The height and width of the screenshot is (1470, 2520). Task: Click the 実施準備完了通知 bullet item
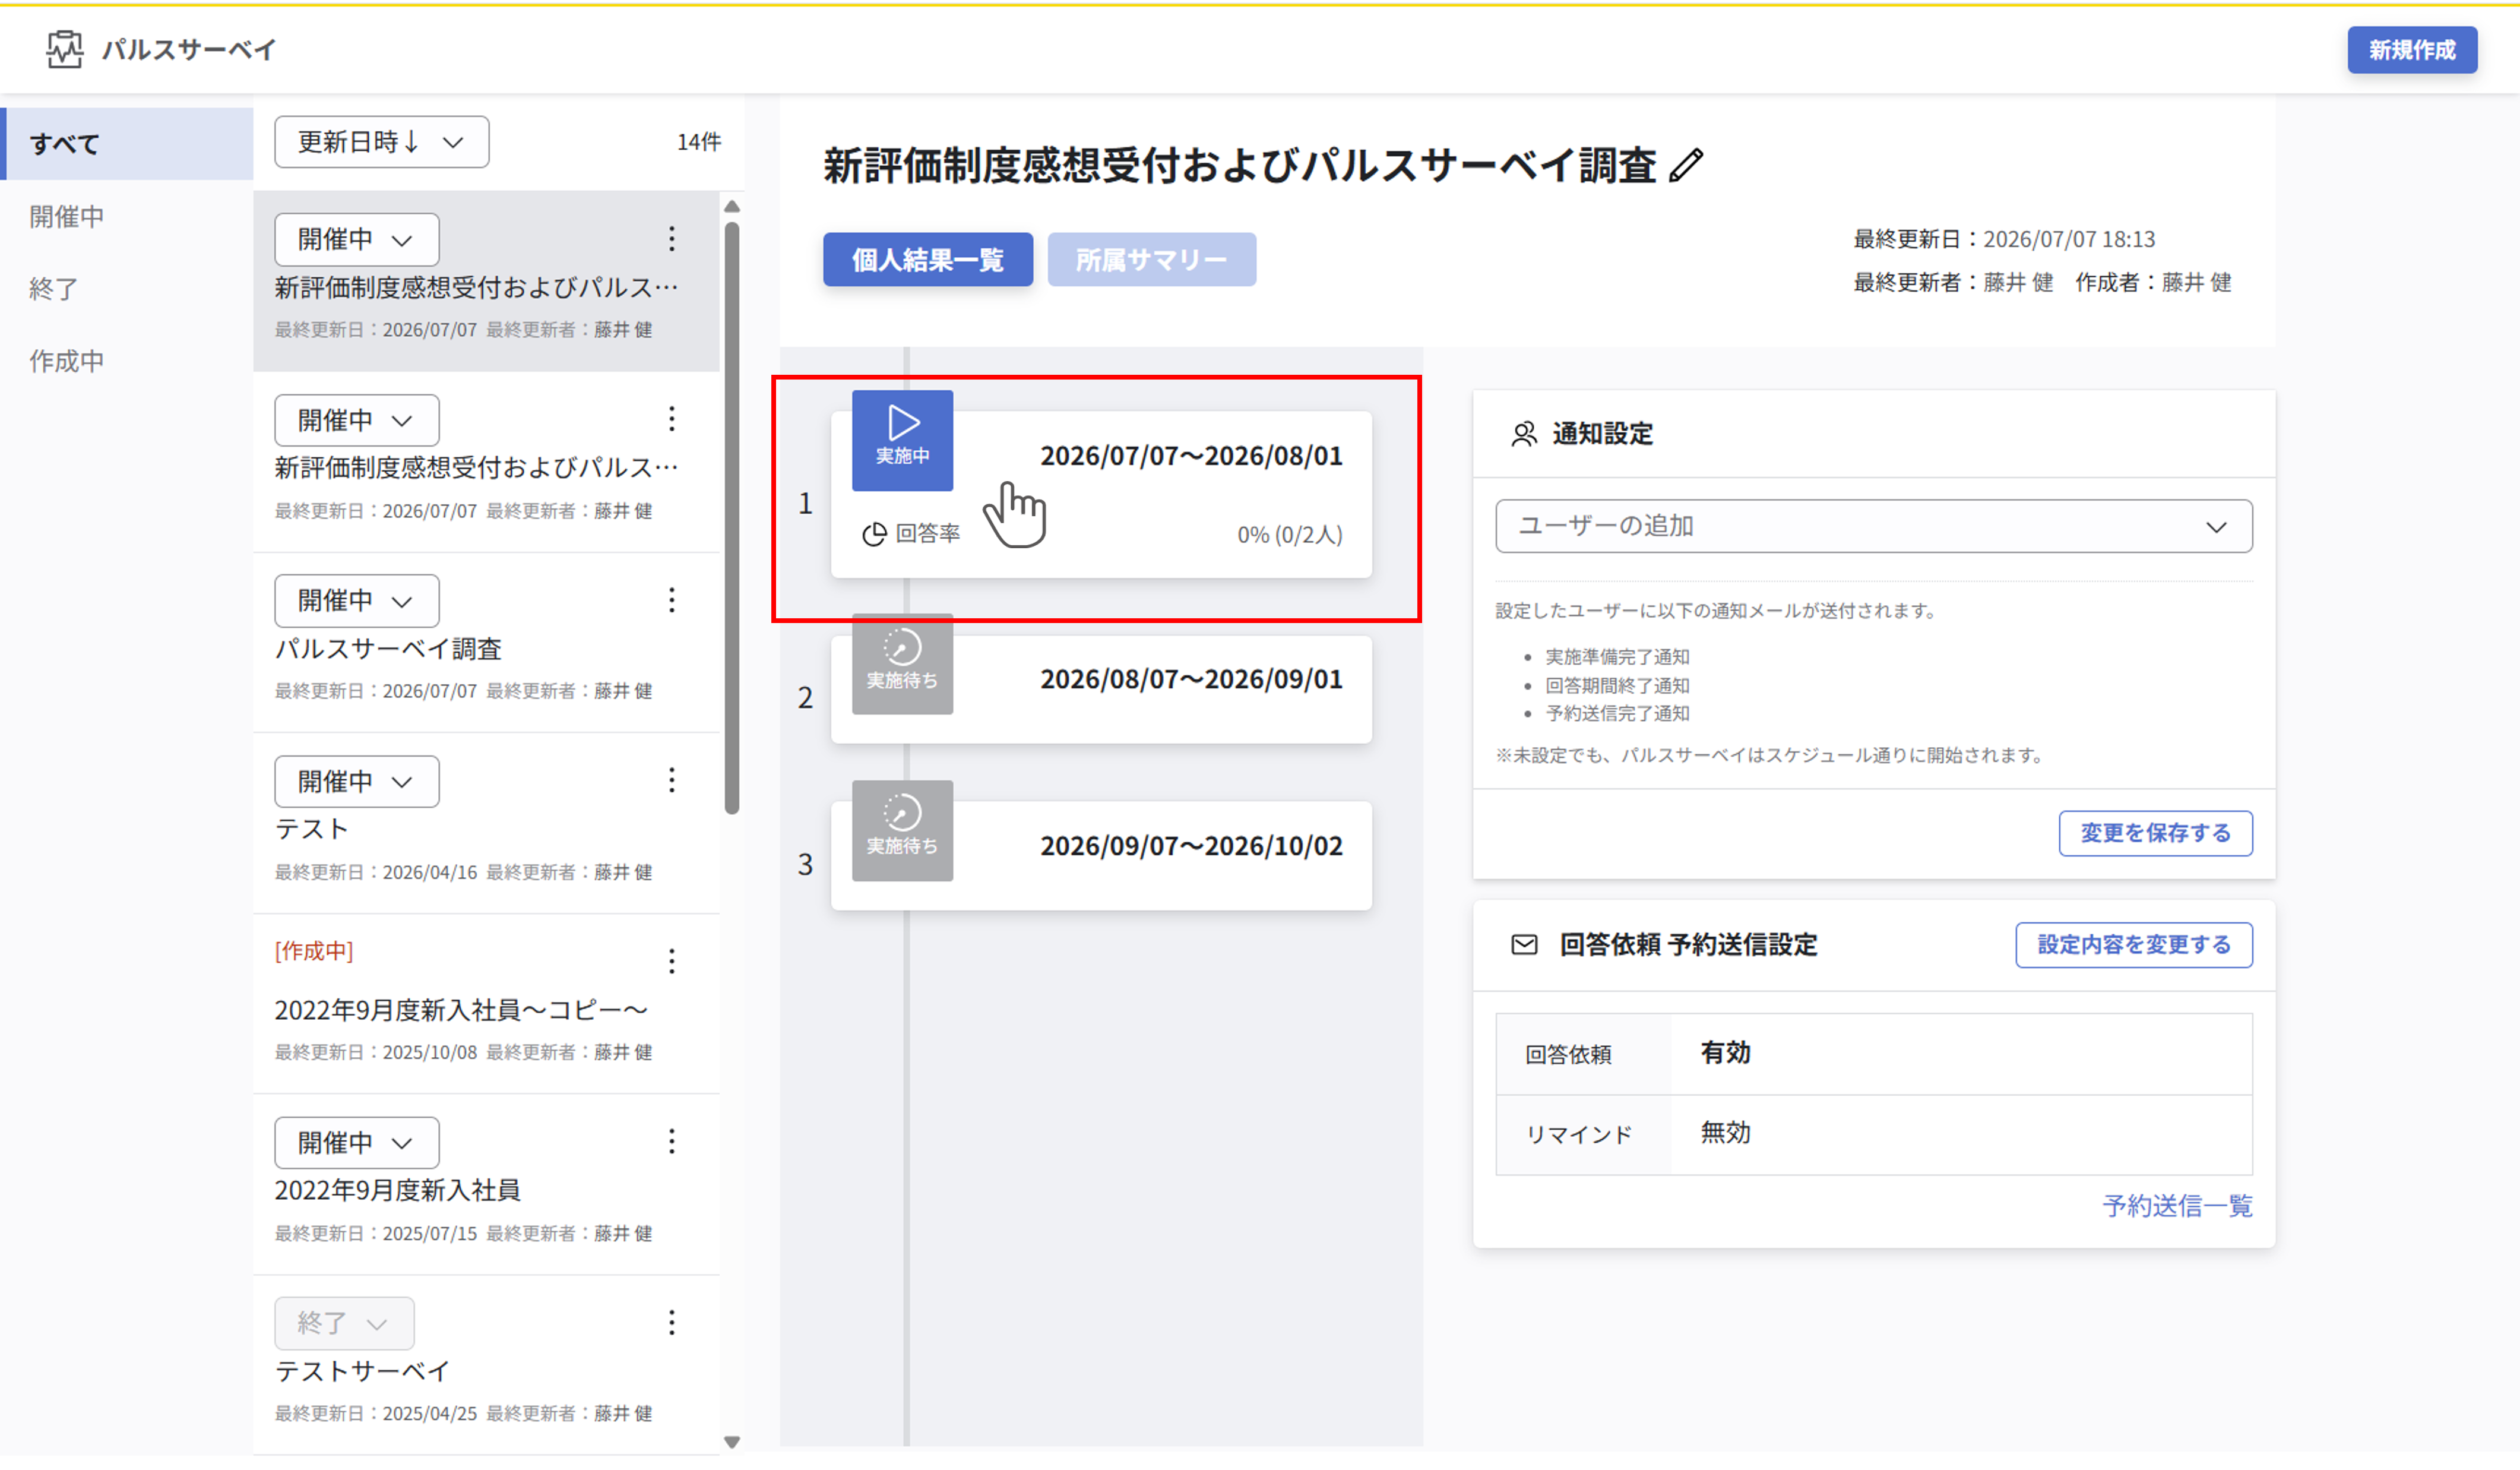coord(1617,657)
